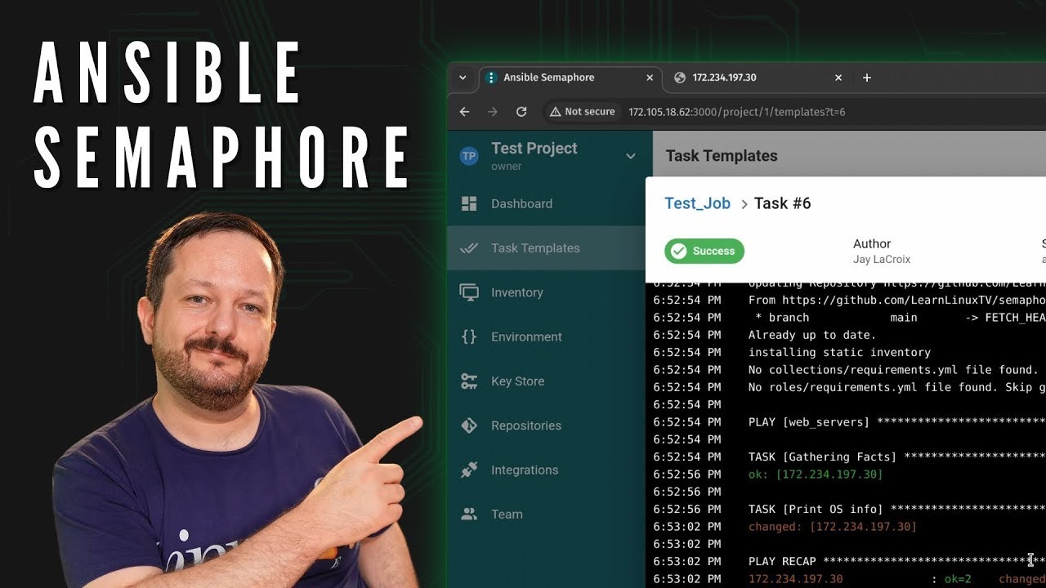Expand the Test Project dropdown chevron

(x=630, y=156)
